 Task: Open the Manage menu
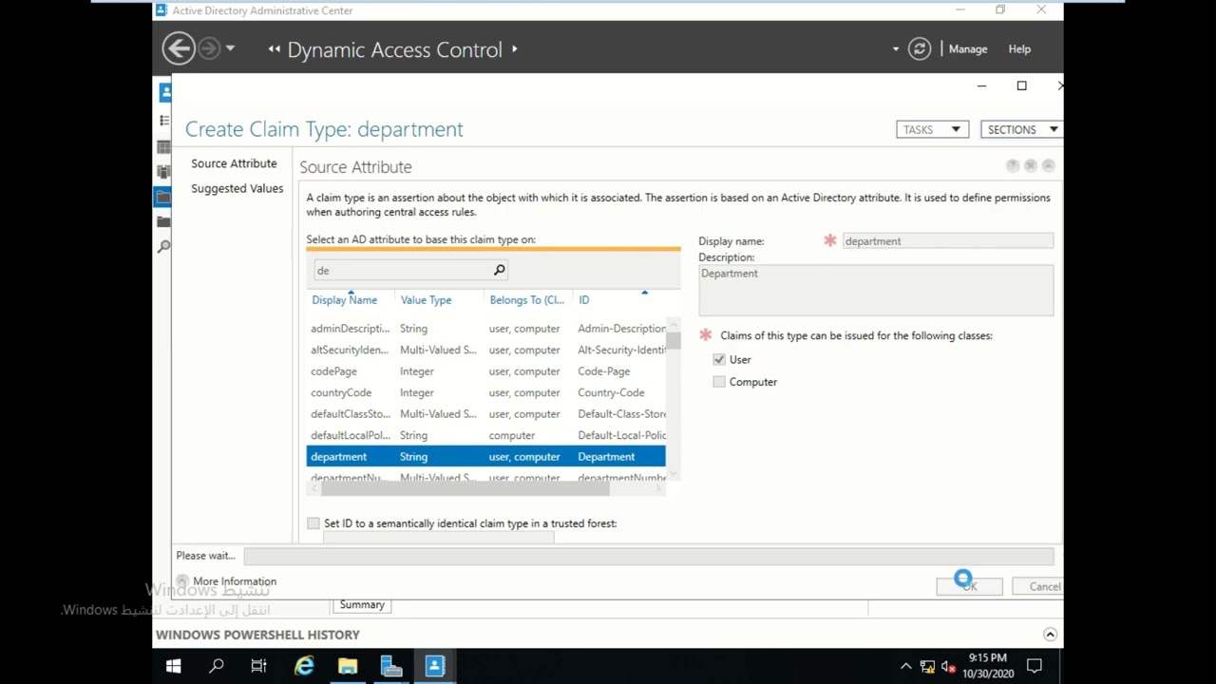point(968,49)
